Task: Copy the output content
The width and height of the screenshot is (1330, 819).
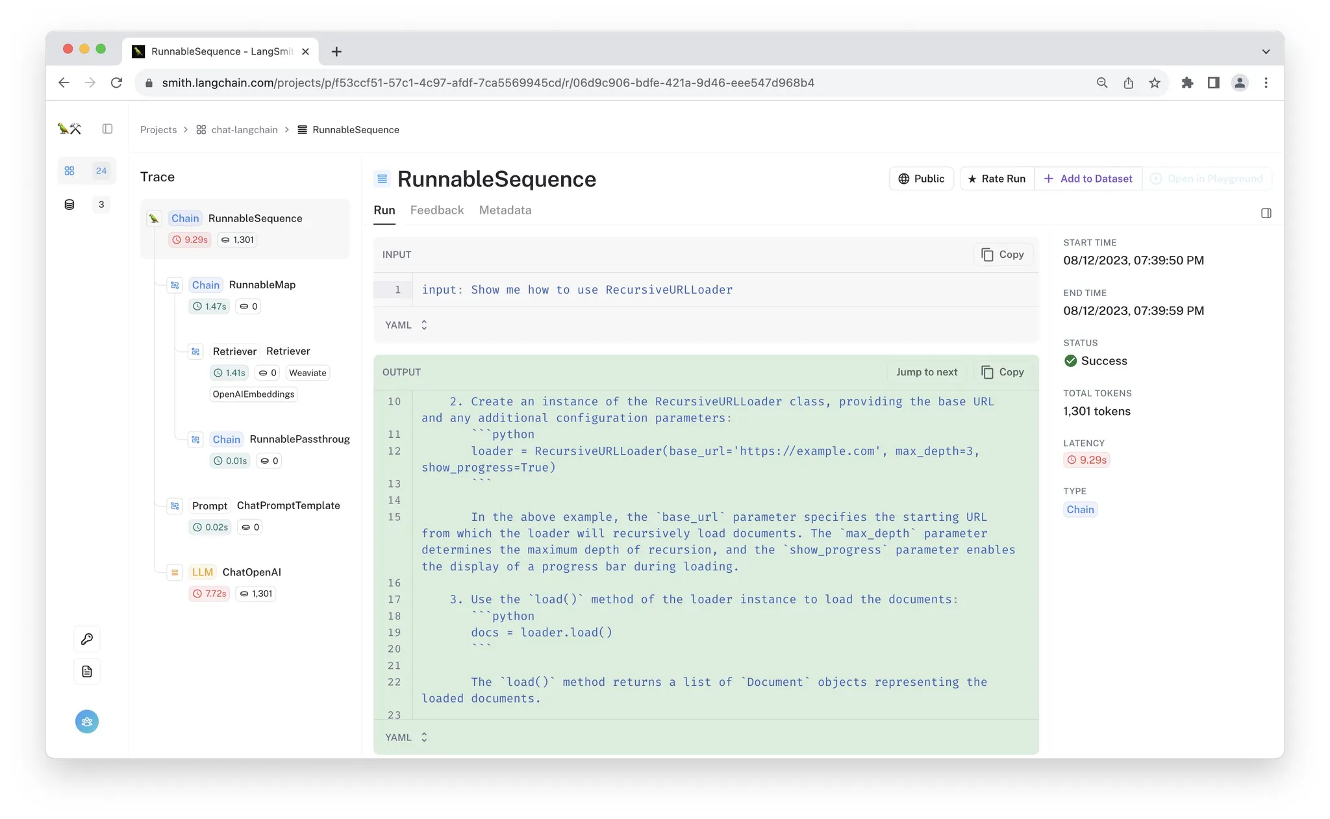Action: coord(1003,372)
